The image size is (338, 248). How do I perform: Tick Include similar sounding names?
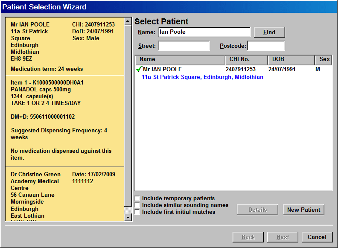[x=137, y=205]
